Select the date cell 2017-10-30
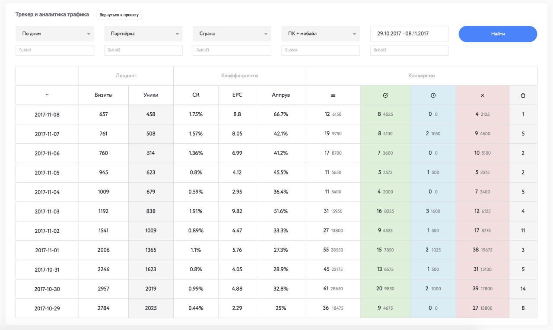553x330 pixels. tap(47, 289)
